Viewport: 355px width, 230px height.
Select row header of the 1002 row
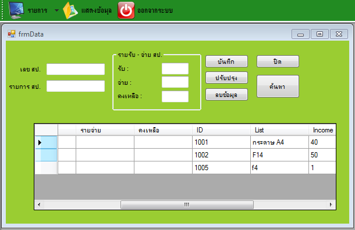coord(46,155)
